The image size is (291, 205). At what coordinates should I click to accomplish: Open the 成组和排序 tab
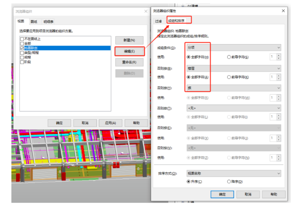(176, 20)
